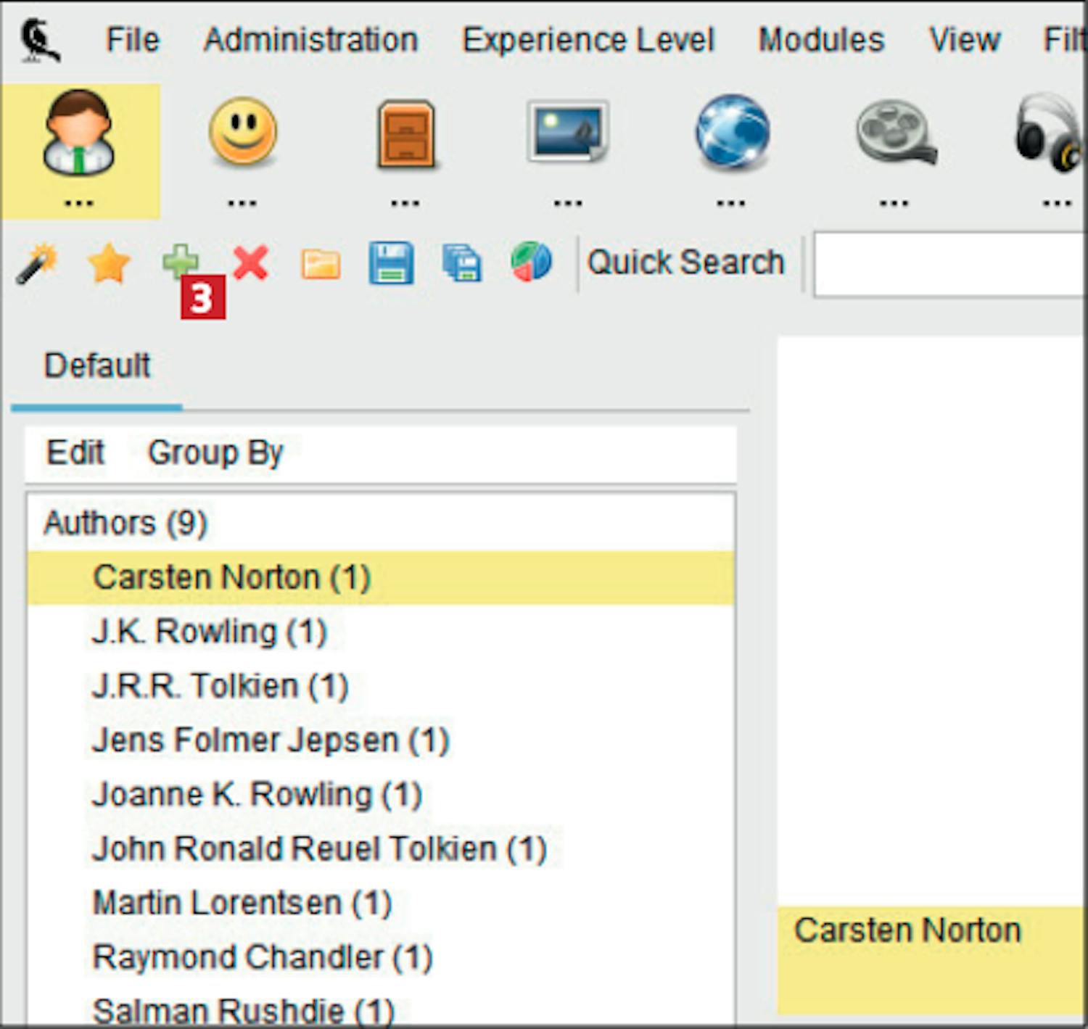This screenshot has height=1029, width=1088.
Task: Add new item with green plus
Action: (178, 261)
